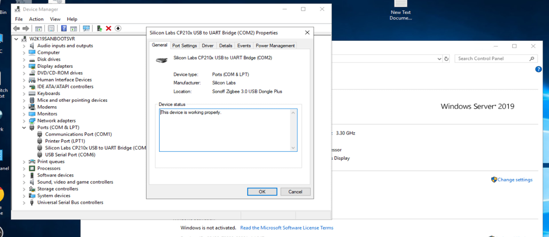This screenshot has height=237, width=549.
Task: Click the blue help icon in Control Panel
Action: coord(538,69)
